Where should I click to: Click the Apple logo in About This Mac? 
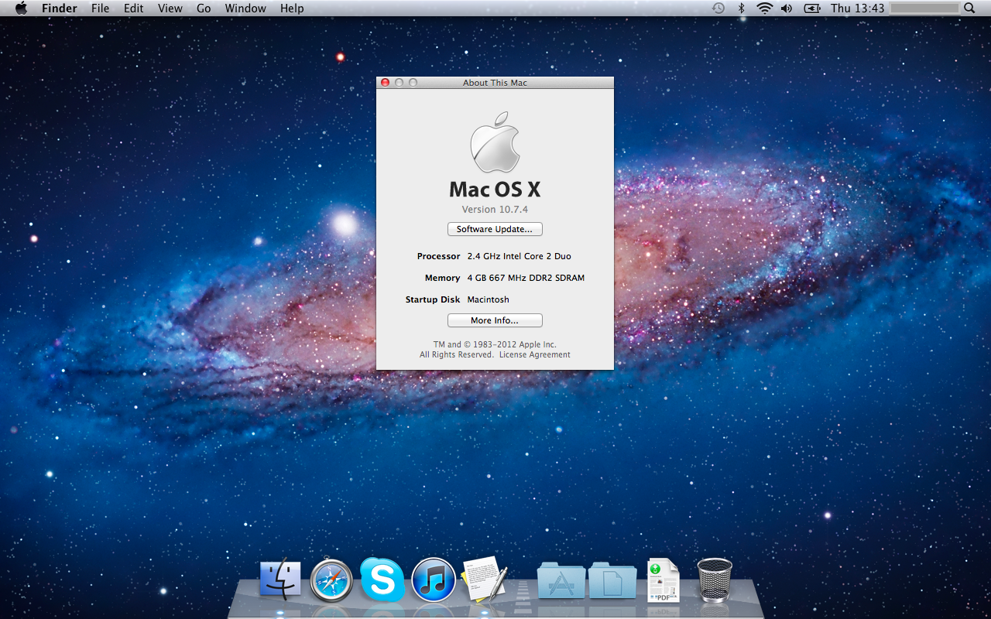pos(495,142)
